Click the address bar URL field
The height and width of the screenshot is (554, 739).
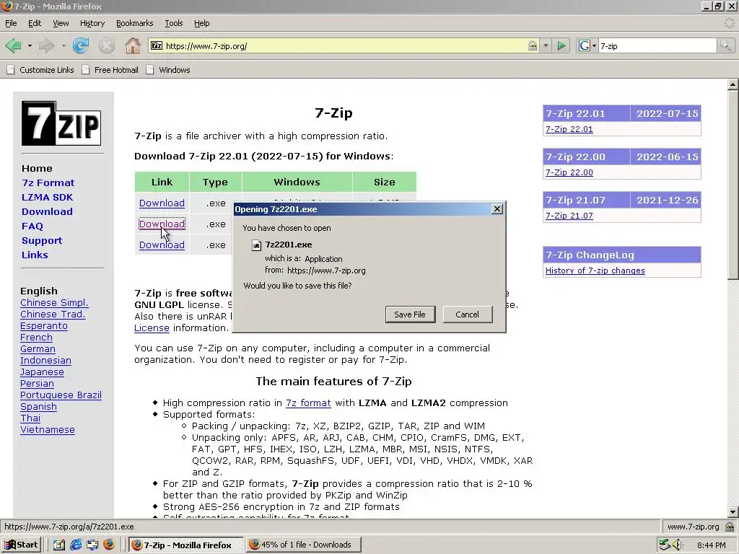click(344, 45)
